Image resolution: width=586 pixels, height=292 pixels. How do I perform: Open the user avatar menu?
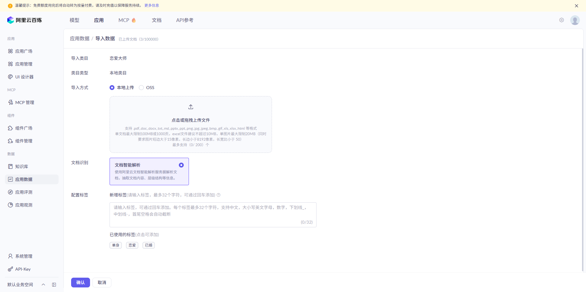click(575, 20)
